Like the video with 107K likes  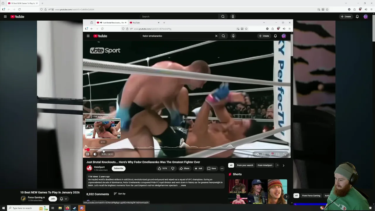coord(162,169)
